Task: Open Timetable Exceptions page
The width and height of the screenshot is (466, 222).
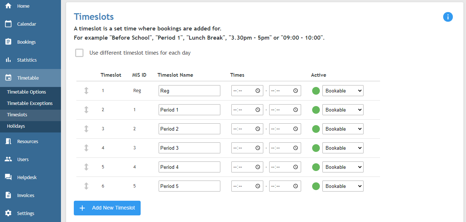Action: [30, 103]
